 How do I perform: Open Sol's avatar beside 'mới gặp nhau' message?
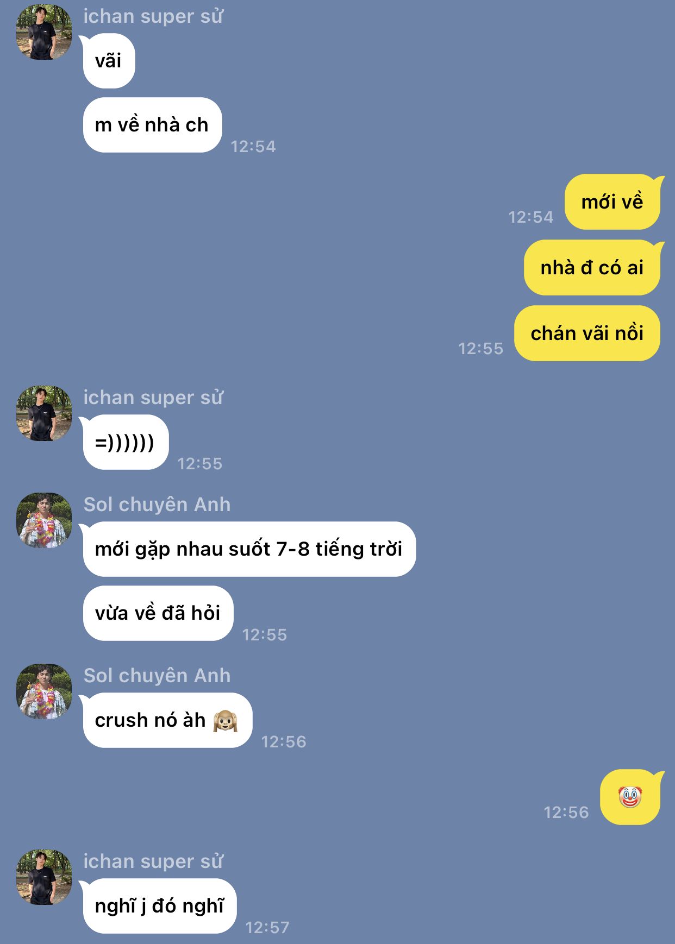[x=44, y=520]
